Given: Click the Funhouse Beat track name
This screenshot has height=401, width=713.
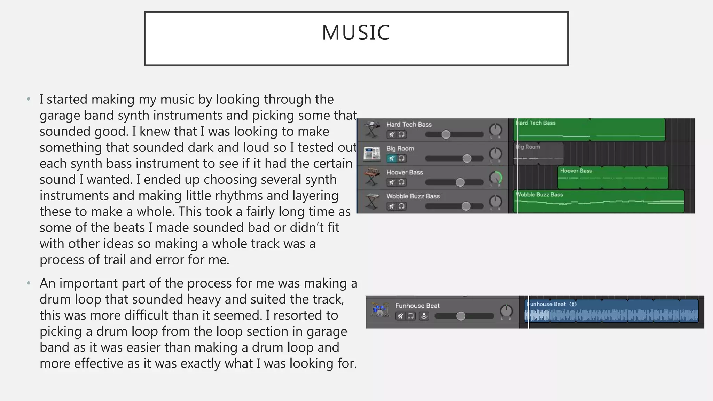Looking at the screenshot, I should (417, 306).
